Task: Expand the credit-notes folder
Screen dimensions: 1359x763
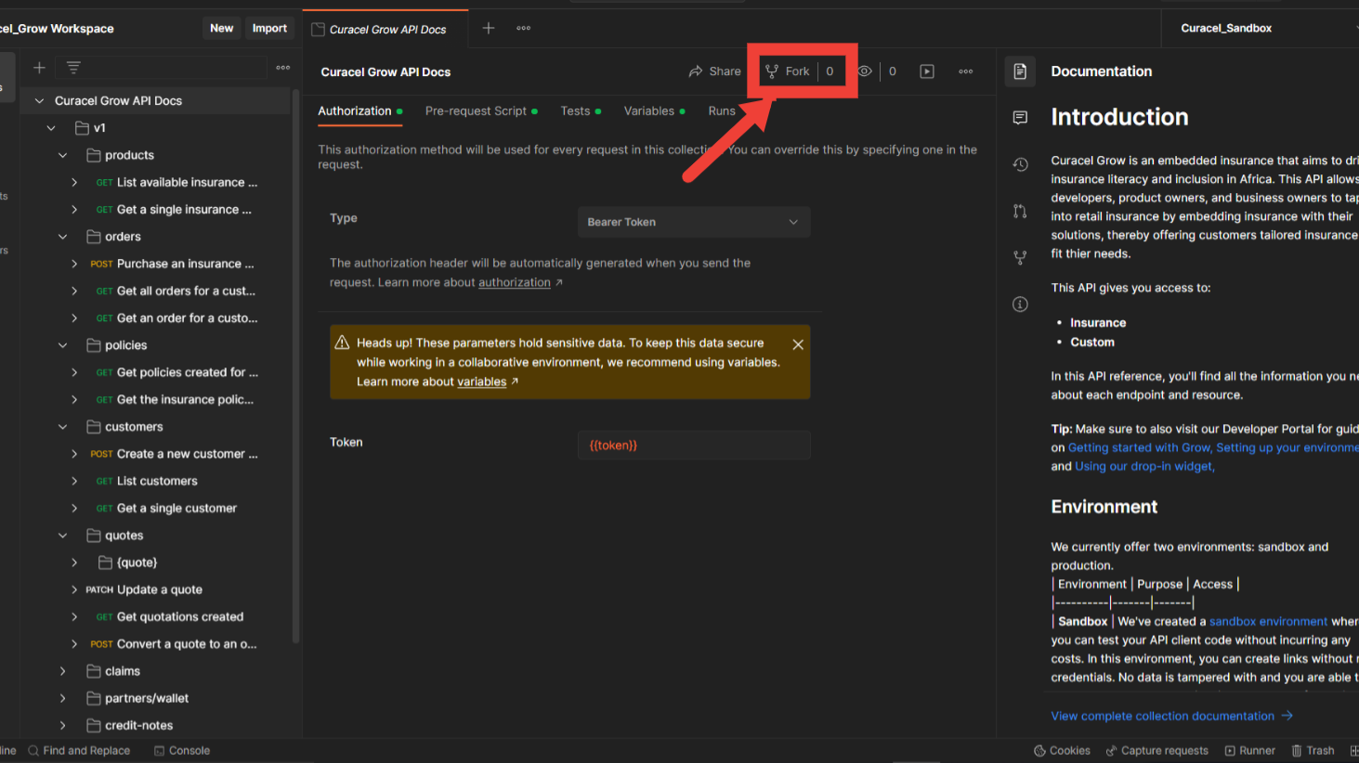Action: (x=63, y=725)
